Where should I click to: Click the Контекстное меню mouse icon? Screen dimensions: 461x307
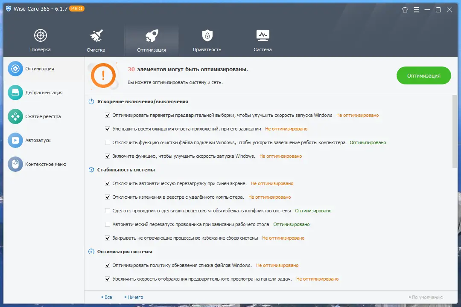pos(15,164)
